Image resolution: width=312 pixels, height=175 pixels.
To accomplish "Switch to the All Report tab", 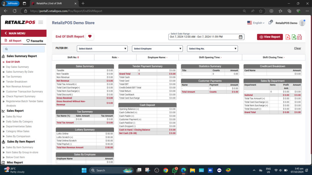I will click(x=13, y=41).
